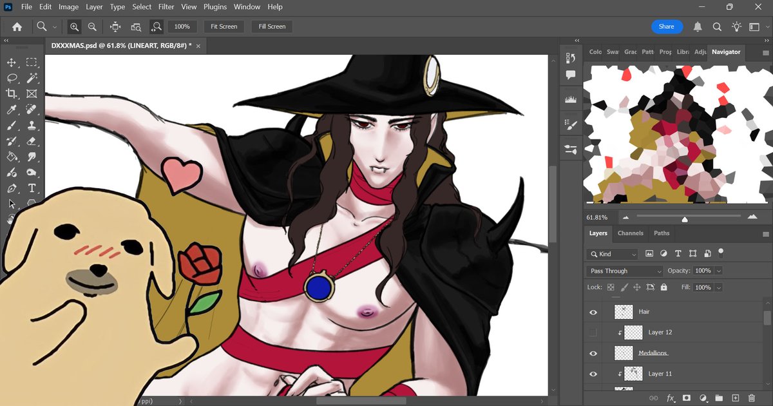This screenshot has height=406, width=773.
Task: Open the File menu
Action: coord(26,7)
